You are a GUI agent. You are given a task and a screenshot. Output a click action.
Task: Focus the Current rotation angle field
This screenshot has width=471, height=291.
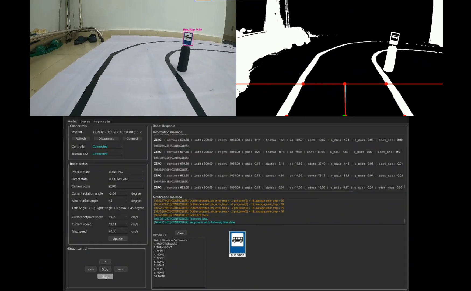(x=118, y=194)
